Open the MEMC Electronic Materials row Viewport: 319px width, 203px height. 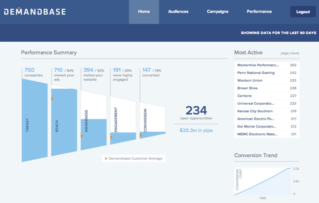click(267, 134)
